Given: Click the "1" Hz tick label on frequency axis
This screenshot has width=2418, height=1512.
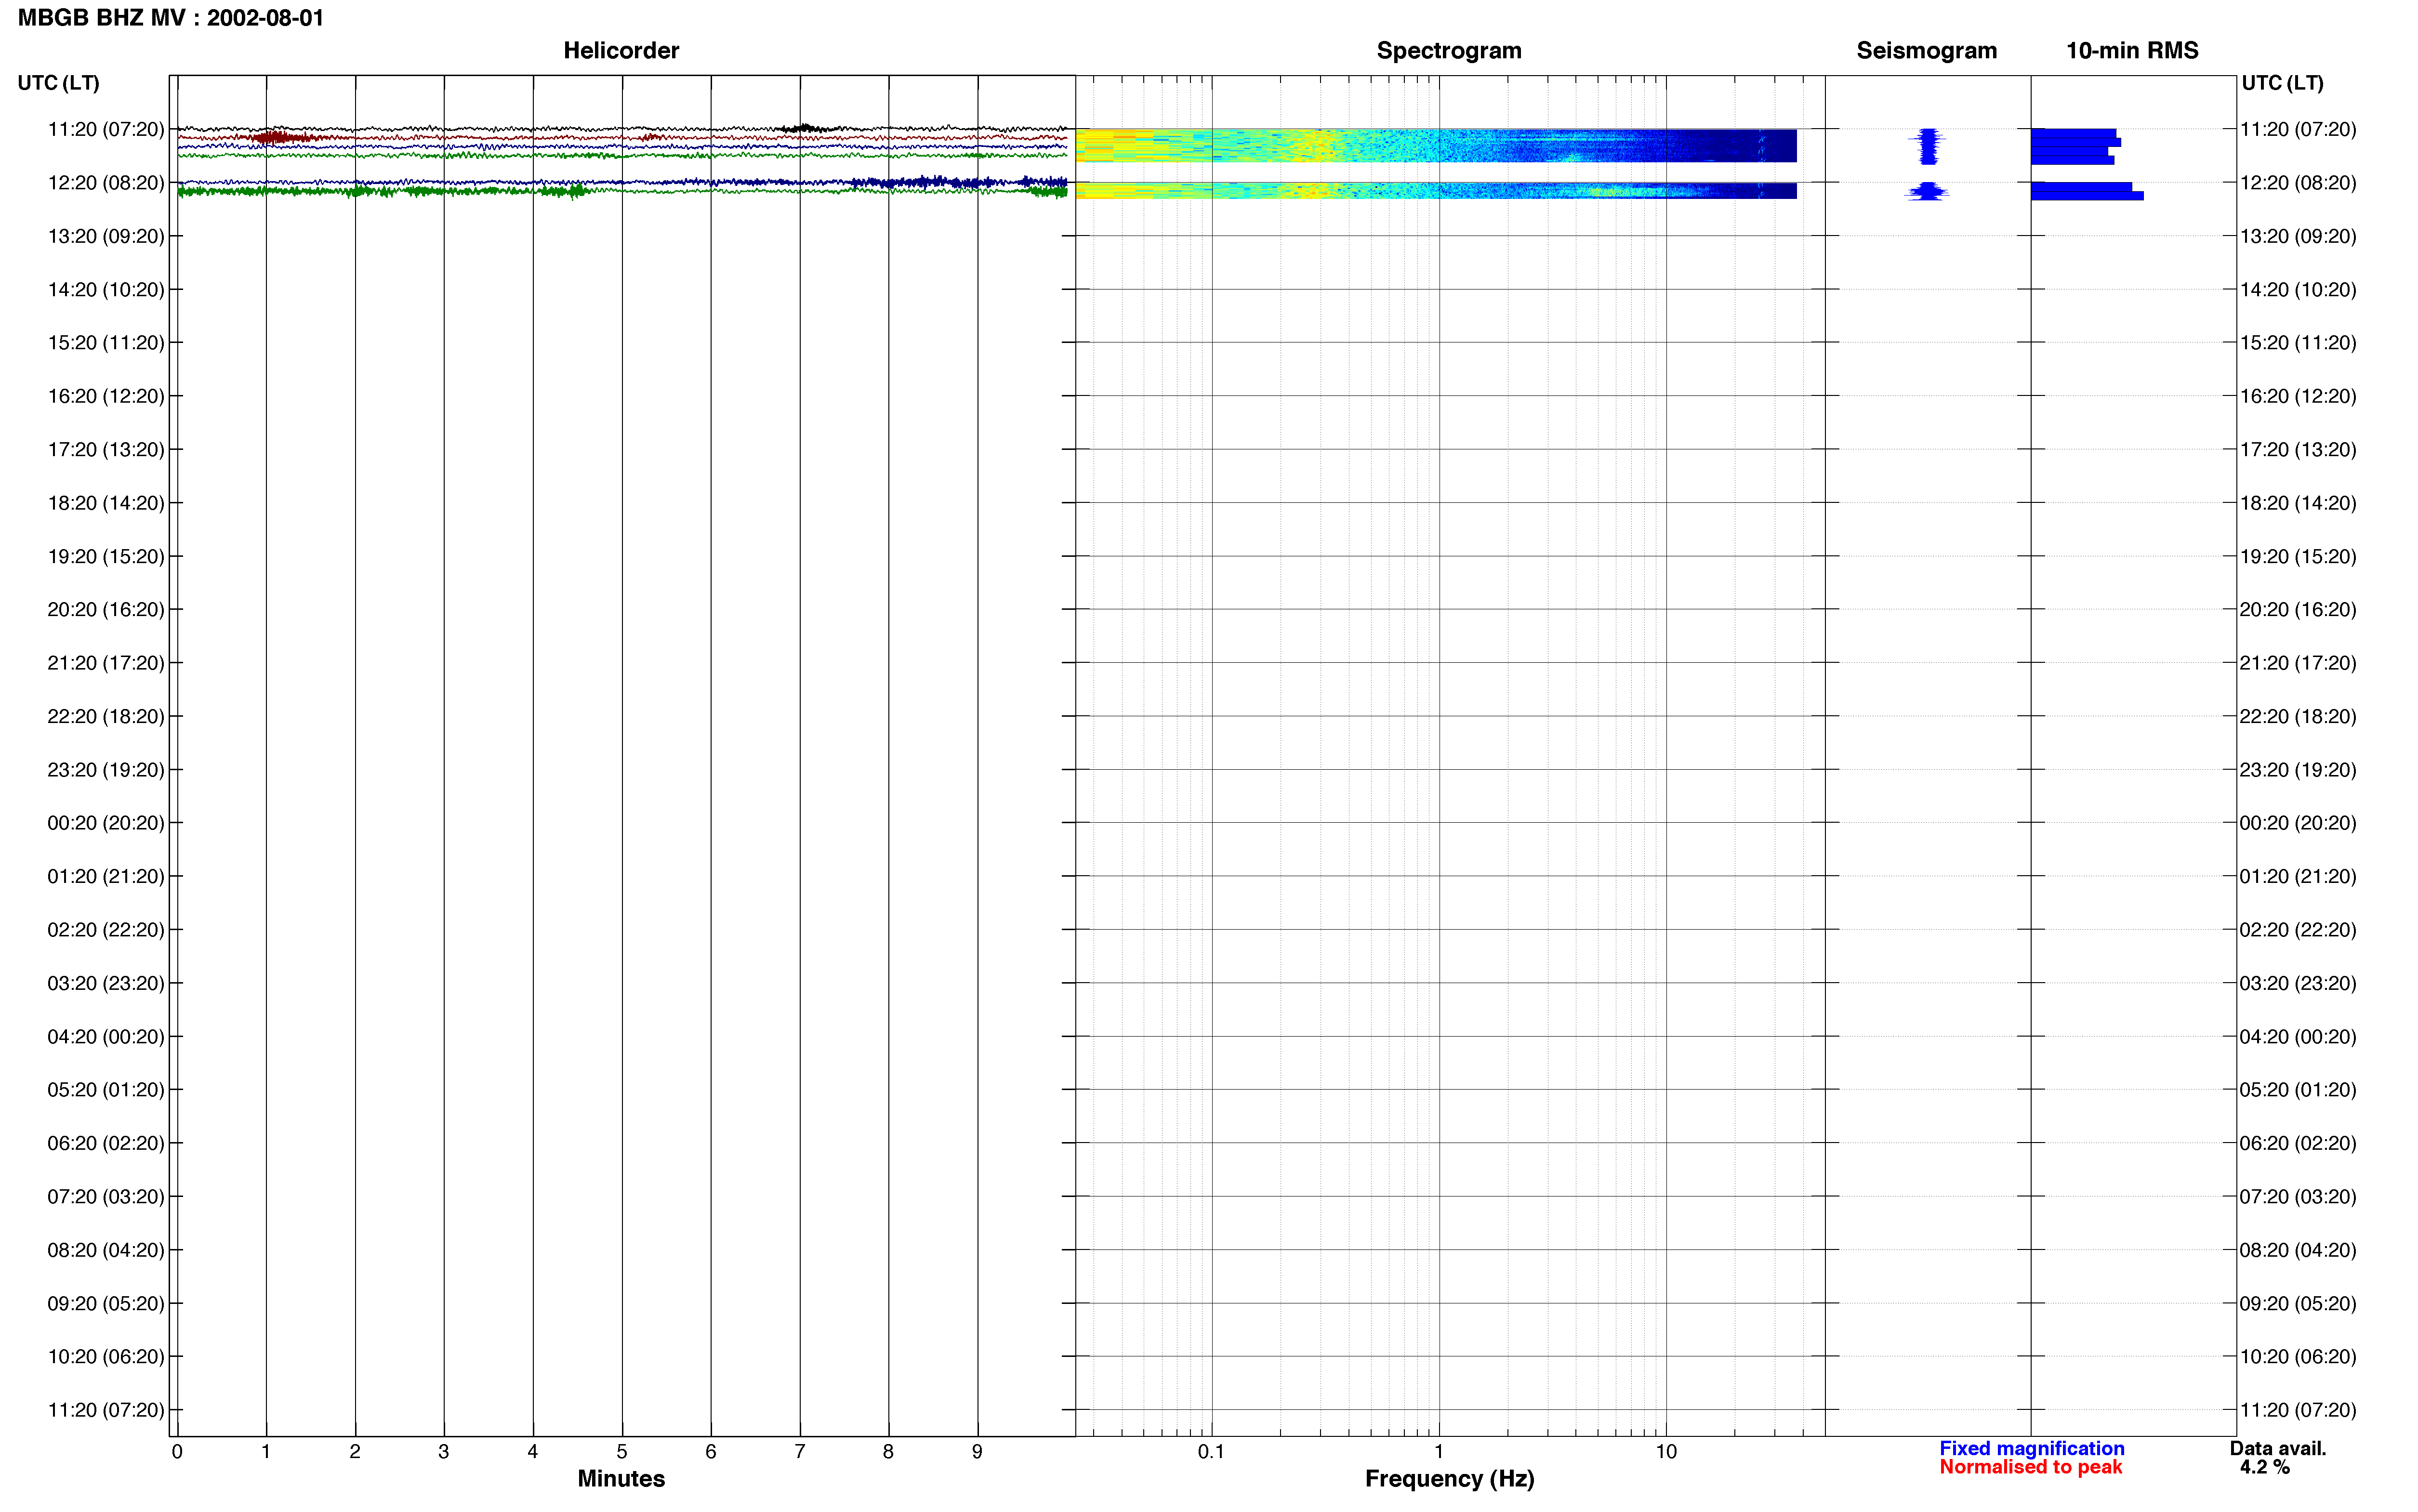Looking at the screenshot, I should tap(1439, 1451).
